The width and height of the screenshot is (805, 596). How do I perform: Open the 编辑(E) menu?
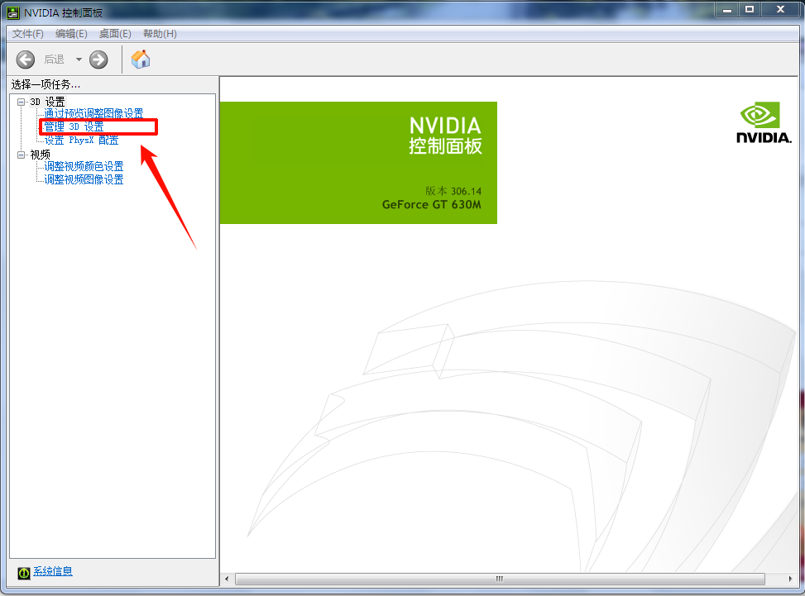[71, 34]
